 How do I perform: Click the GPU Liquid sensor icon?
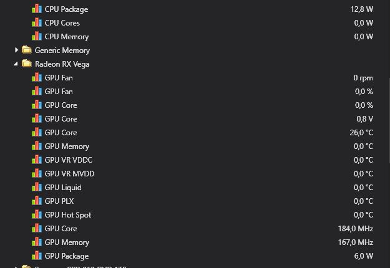[37, 188]
